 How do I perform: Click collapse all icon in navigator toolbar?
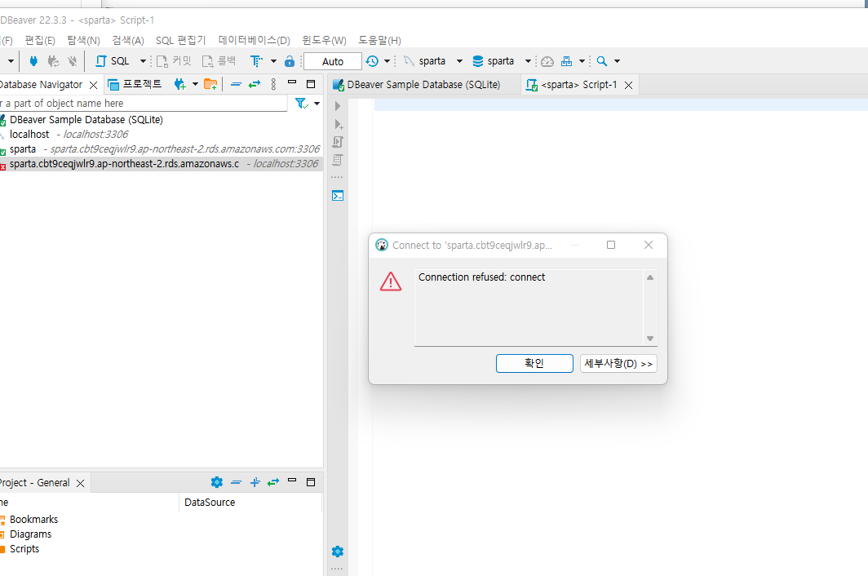click(x=236, y=84)
